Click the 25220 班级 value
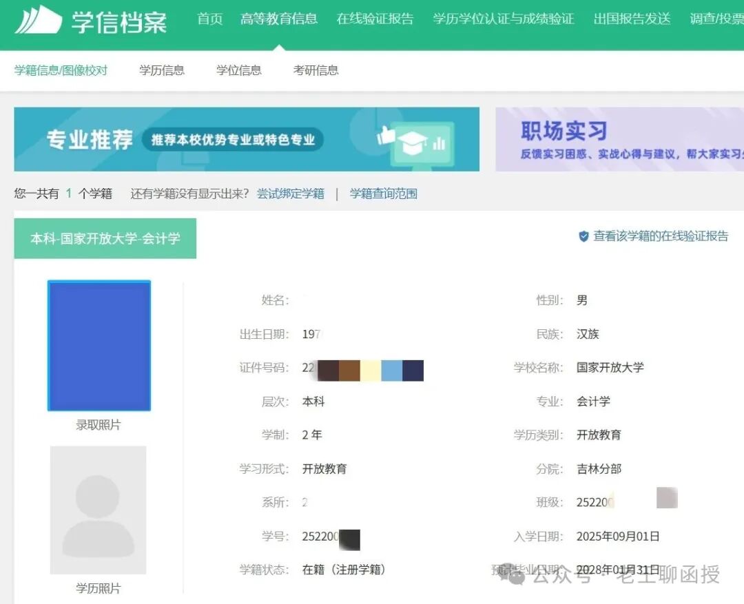This screenshot has width=744, height=604. [x=595, y=503]
